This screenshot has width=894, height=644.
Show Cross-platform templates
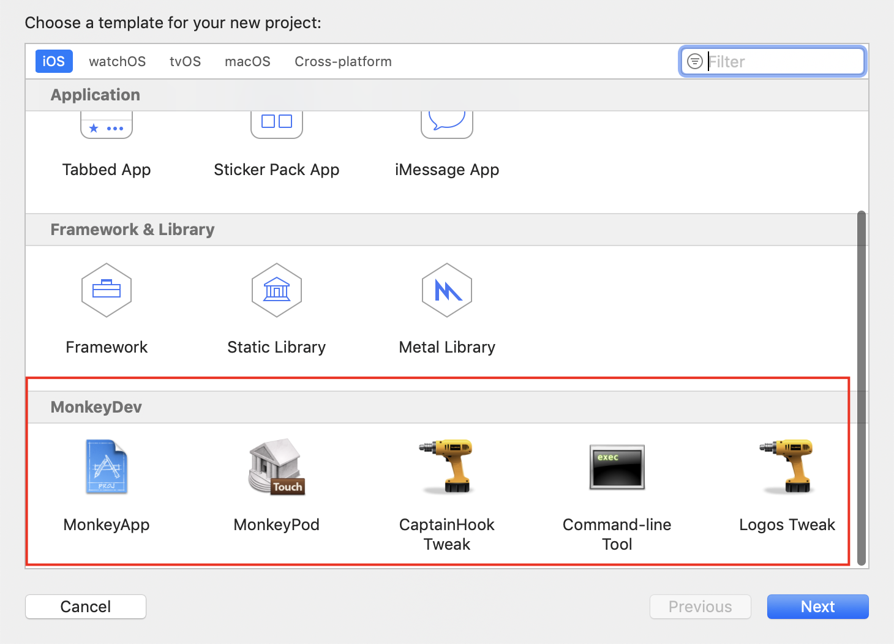[x=343, y=61]
